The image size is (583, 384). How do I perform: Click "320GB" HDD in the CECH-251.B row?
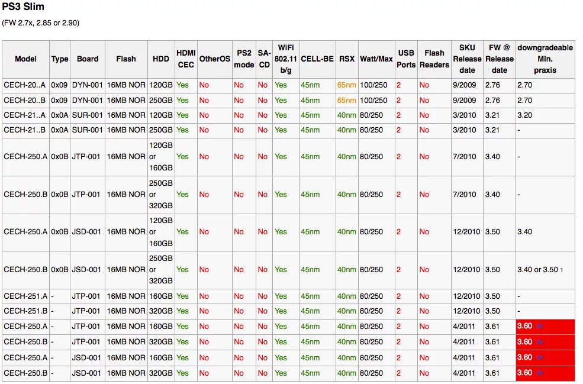(161, 311)
